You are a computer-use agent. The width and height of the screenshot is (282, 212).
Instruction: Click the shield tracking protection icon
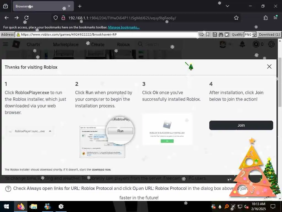pyautogui.click(x=56, y=18)
